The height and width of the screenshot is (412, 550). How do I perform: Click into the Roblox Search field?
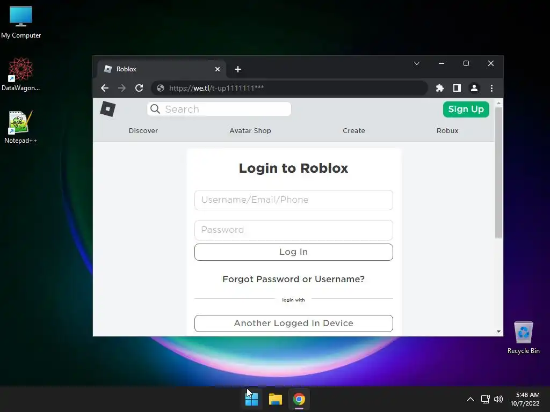tap(219, 109)
